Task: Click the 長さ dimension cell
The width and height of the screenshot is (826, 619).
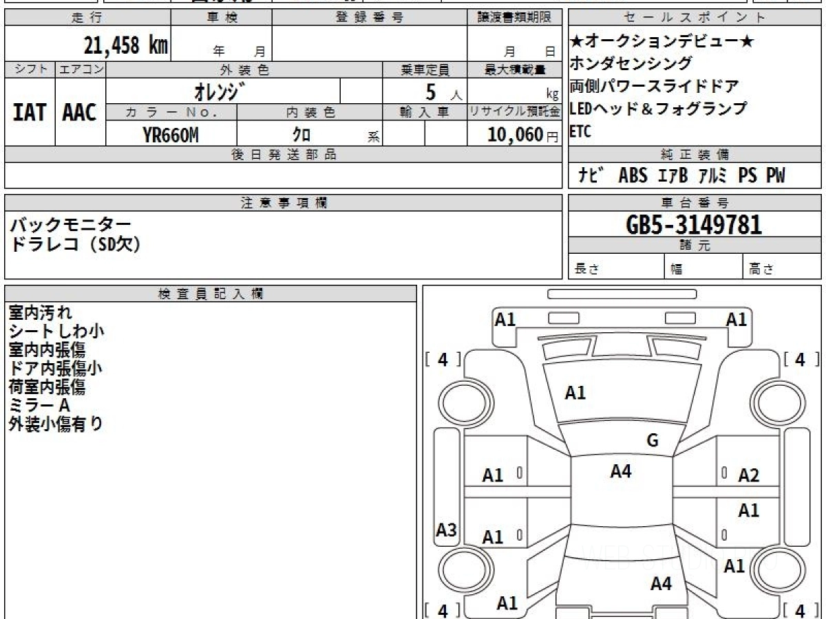Action: pos(617,267)
